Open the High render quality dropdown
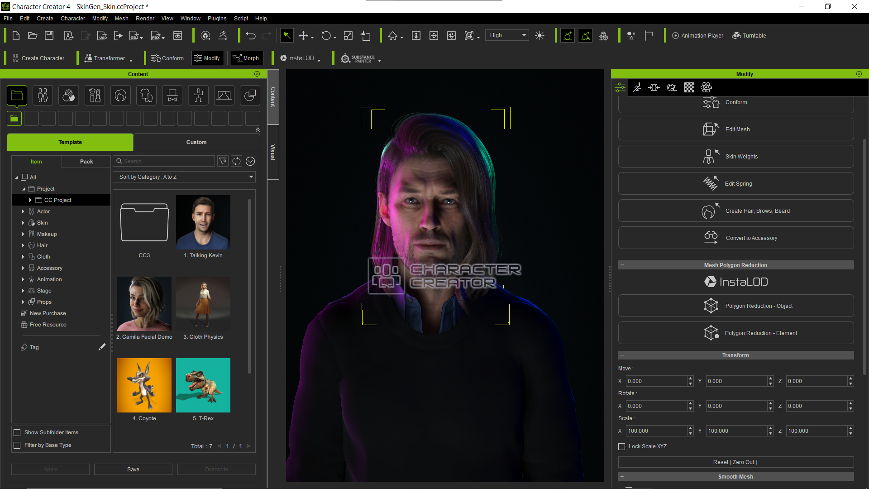Image resolution: width=869 pixels, height=489 pixels. pos(507,35)
